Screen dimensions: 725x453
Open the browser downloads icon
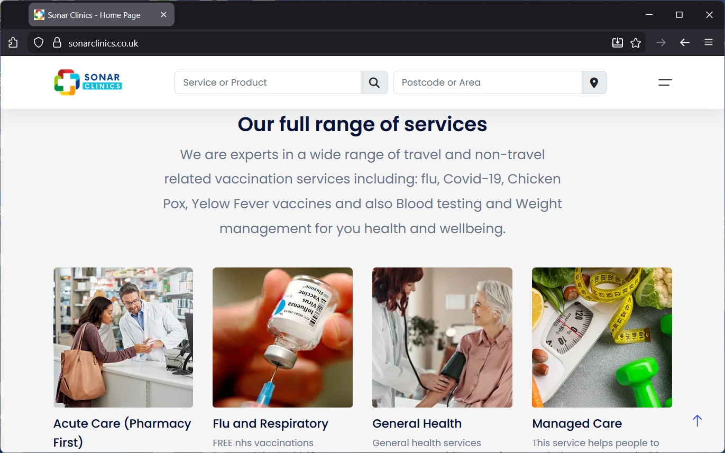pyautogui.click(x=617, y=43)
